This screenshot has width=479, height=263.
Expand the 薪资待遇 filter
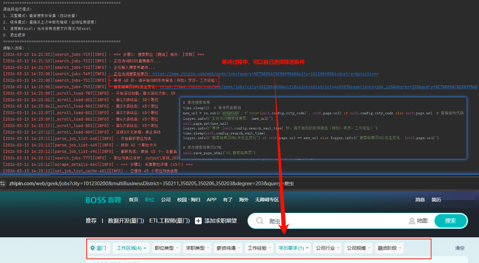(x=228, y=248)
